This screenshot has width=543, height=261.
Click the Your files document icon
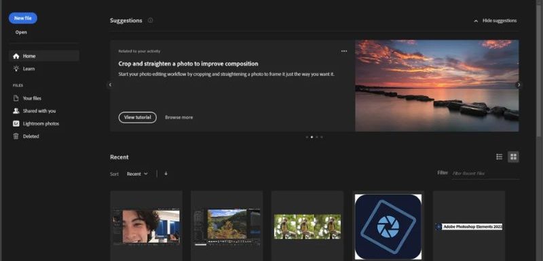pyautogui.click(x=16, y=98)
